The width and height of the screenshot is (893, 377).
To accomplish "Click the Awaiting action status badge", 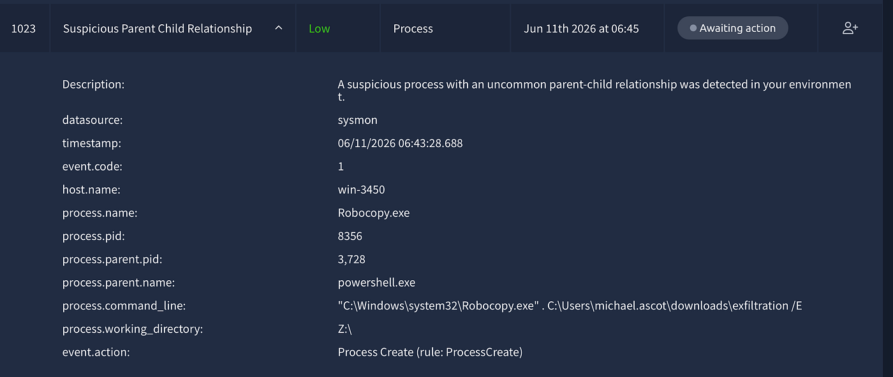I will (x=732, y=28).
